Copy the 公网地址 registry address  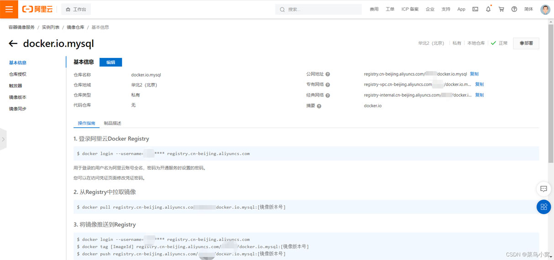point(474,74)
